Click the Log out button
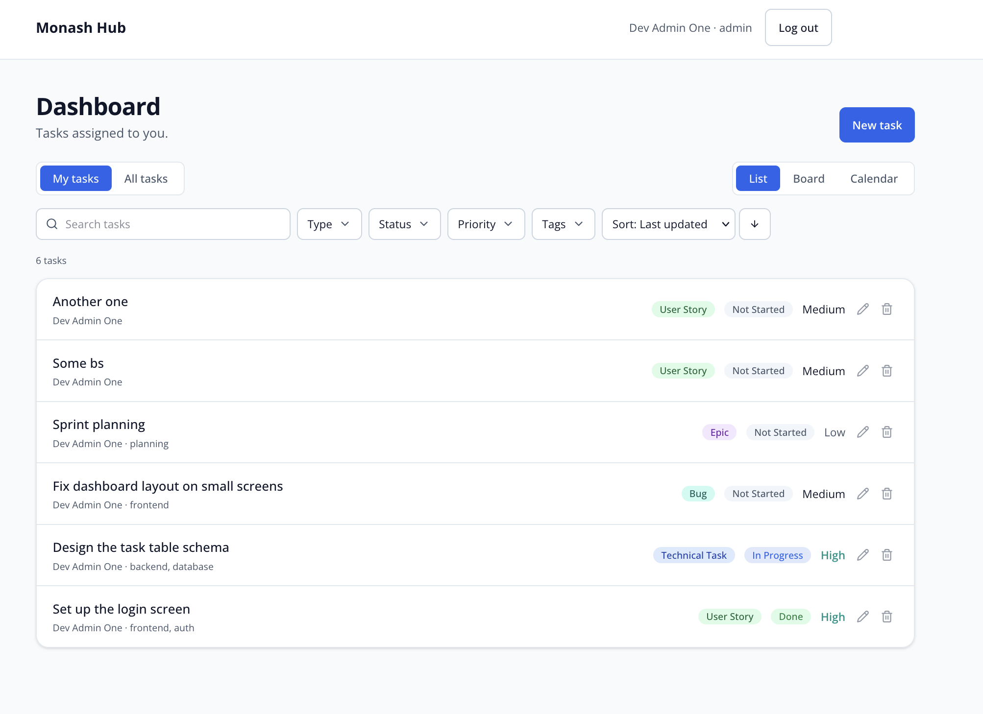This screenshot has height=714, width=983. (x=798, y=27)
